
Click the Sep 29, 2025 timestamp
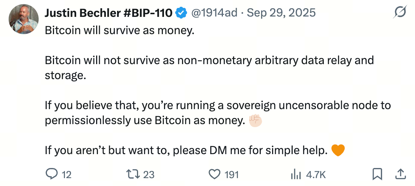282,13
